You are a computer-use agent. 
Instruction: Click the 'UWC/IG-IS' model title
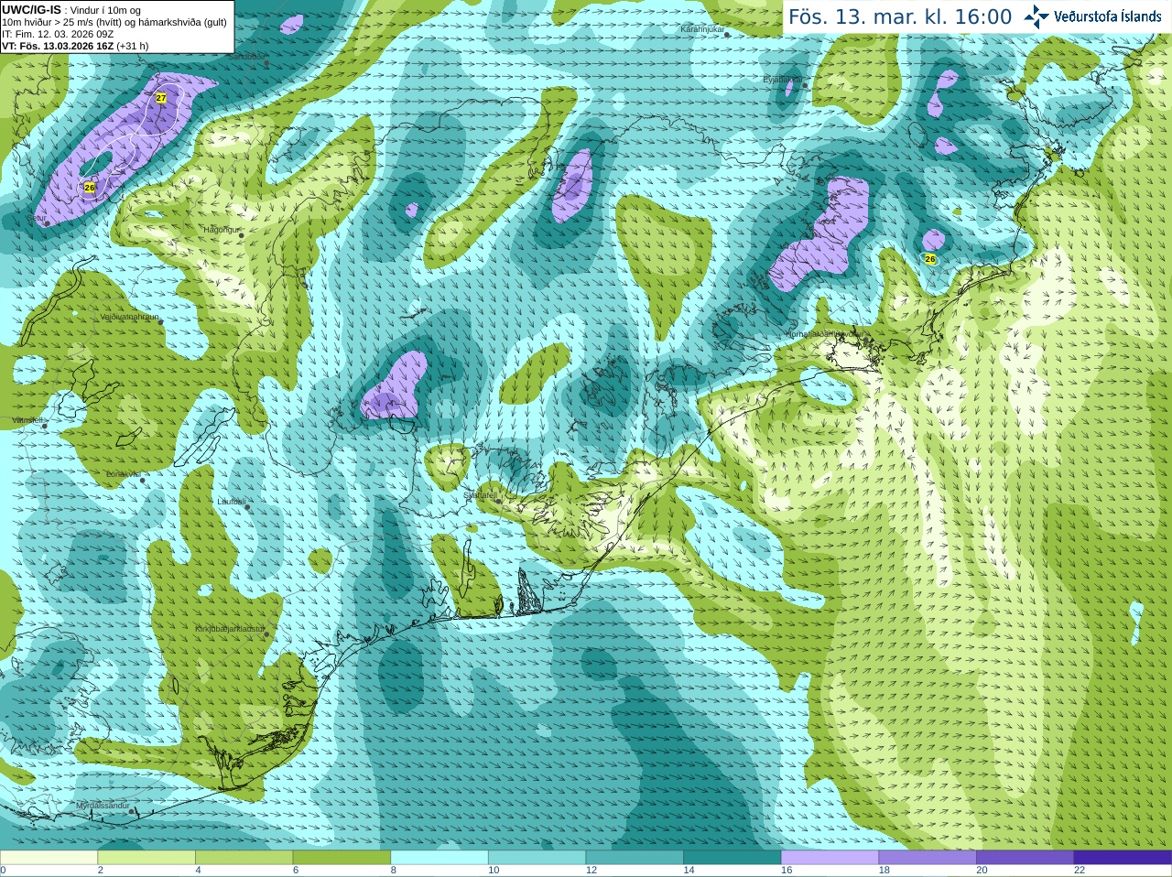pos(31,10)
